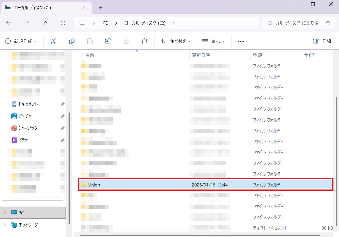
Task: Toggle the 詳細 details pane
Action: (322, 41)
